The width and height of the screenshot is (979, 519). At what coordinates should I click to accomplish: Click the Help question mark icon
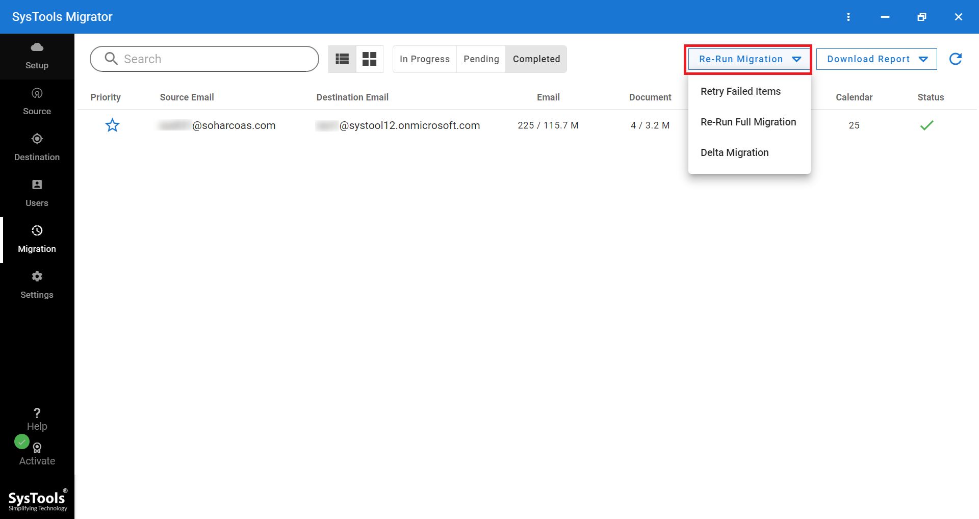[x=37, y=413]
